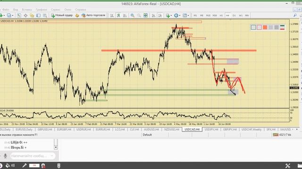Pick the red outlined swatch on chart

(x=259, y=27)
